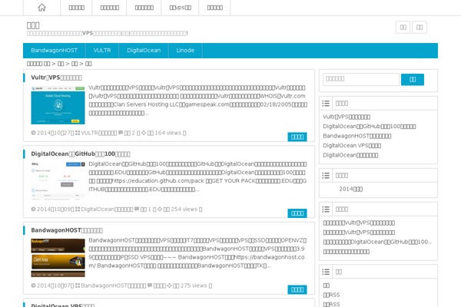Open the VULTR category tab
The height and width of the screenshot is (307, 461).
[x=102, y=50]
